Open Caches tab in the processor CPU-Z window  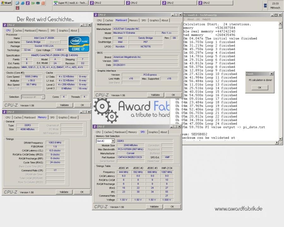click(18, 31)
